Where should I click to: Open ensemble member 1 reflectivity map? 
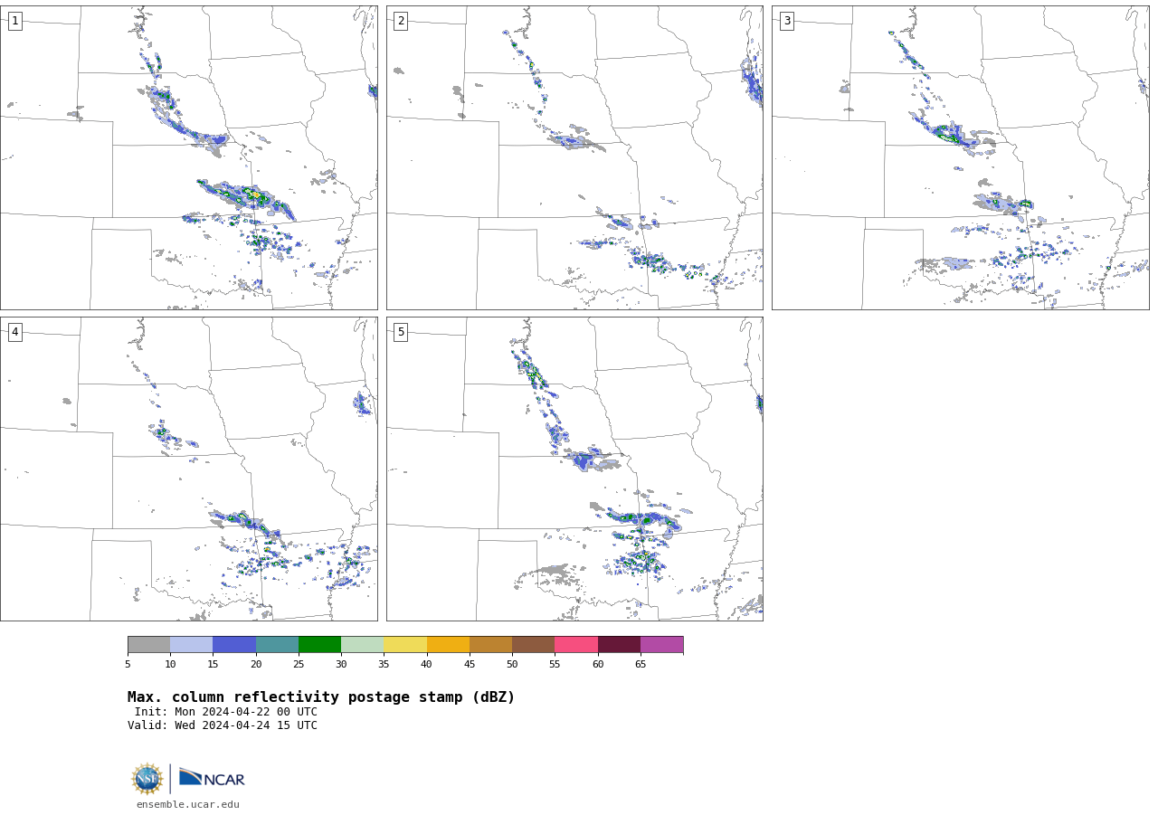coord(188,157)
